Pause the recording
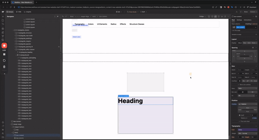The height and width of the screenshot is (140, 259). [4, 54]
